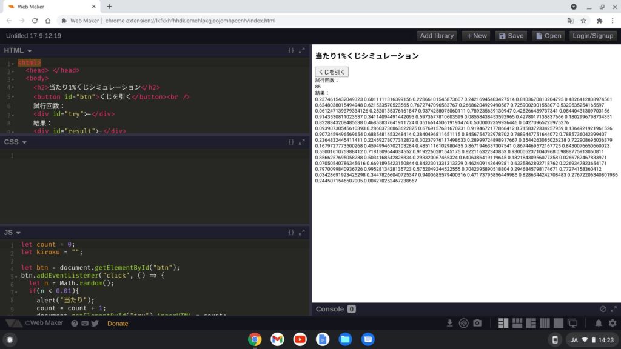This screenshot has height=349, width=621.
Task: Open saved creations list
Action: pos(548,36)
